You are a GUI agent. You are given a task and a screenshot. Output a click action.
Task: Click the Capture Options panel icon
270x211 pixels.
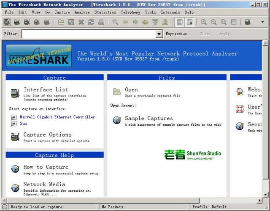click(x=15, y=137)
